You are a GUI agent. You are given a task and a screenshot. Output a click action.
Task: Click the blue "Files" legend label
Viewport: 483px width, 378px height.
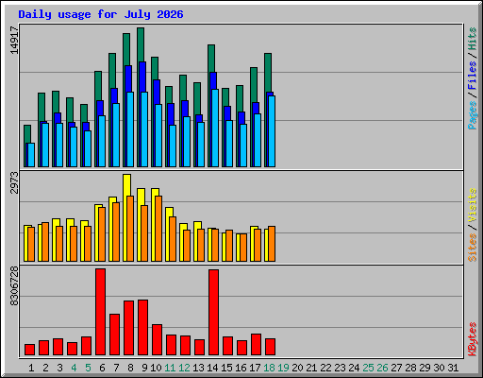(473, 76)
